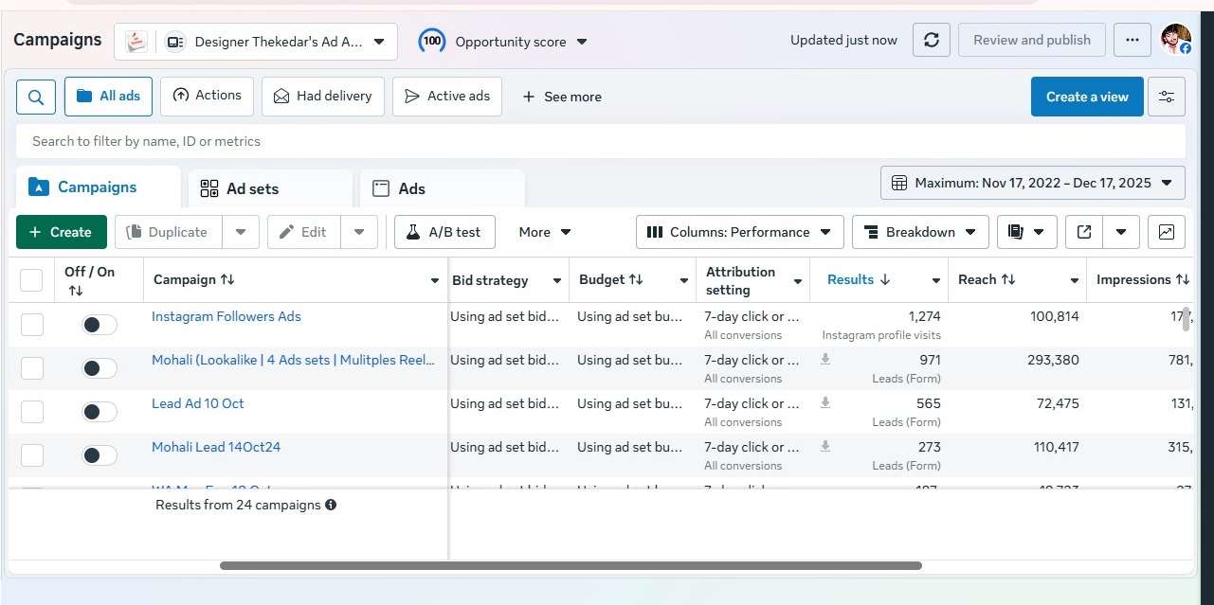Click the search filter input field
The width and height of the screenshot is (1214, 605).
601,141
